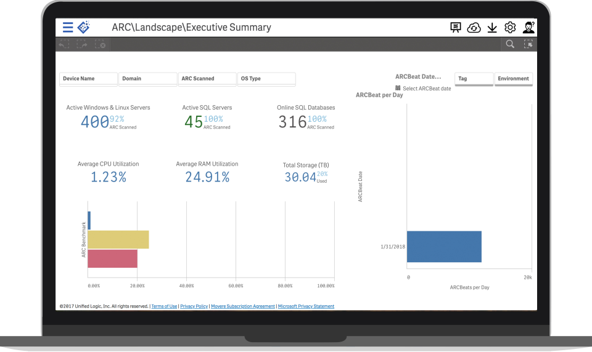Click the 30.04 Total Storage value

click(x=300, y=177)
